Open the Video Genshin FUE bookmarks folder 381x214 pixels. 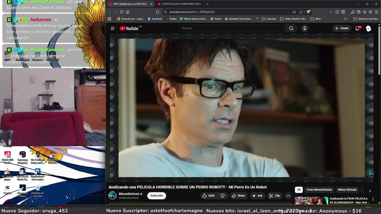[x=293, y=19]
